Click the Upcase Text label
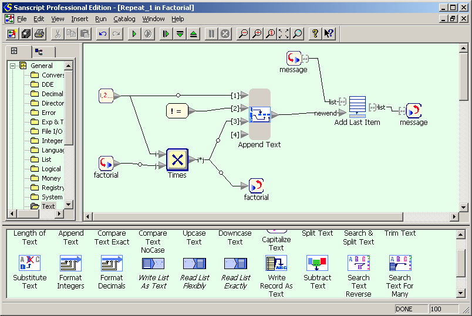The image size is (472, 316). [x=194, y=237]
